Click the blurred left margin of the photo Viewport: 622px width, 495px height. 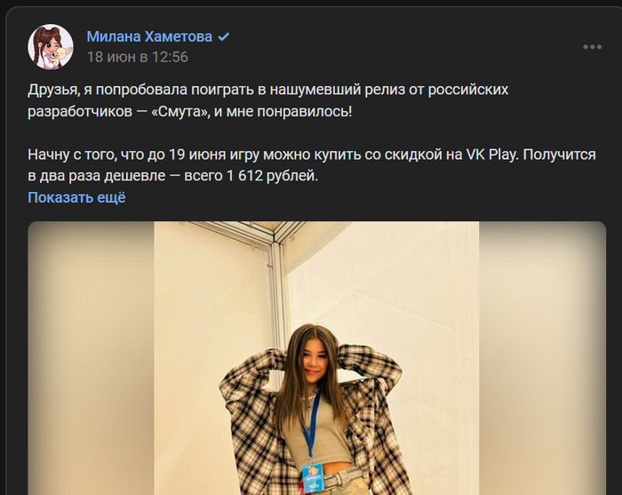[x=91, y=358]
